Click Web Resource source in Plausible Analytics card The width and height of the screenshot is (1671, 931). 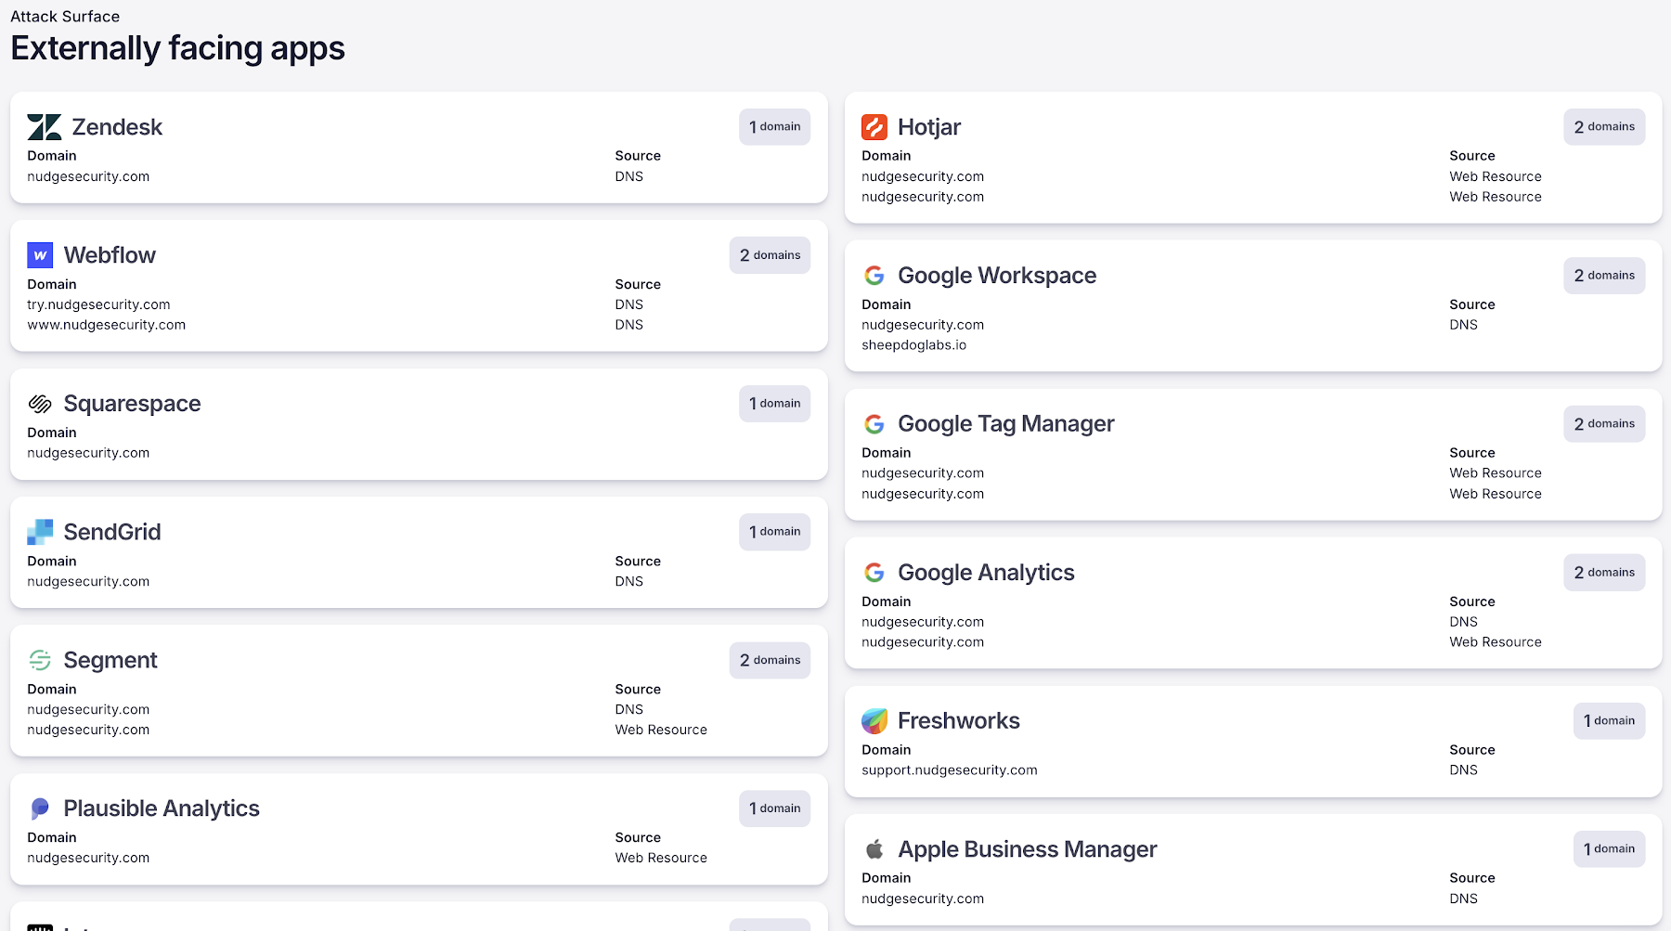[x=661, y=858]
